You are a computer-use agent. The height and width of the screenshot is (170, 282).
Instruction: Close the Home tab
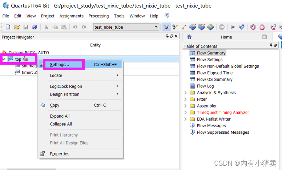(264, 37)
